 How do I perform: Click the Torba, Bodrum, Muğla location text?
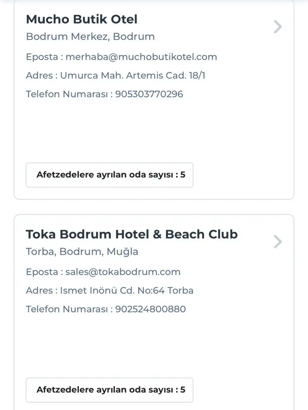(x=82, y=252)
